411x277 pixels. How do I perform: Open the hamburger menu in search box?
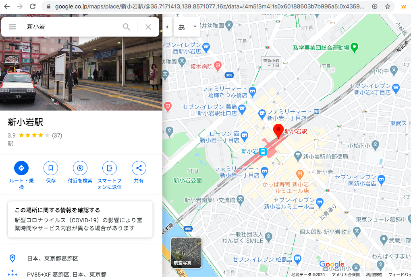coord(12,27)
